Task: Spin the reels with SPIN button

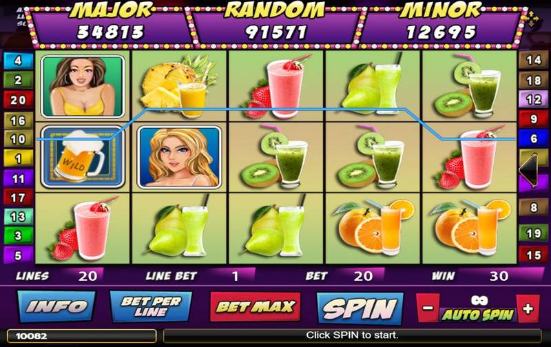Action: 360,308
